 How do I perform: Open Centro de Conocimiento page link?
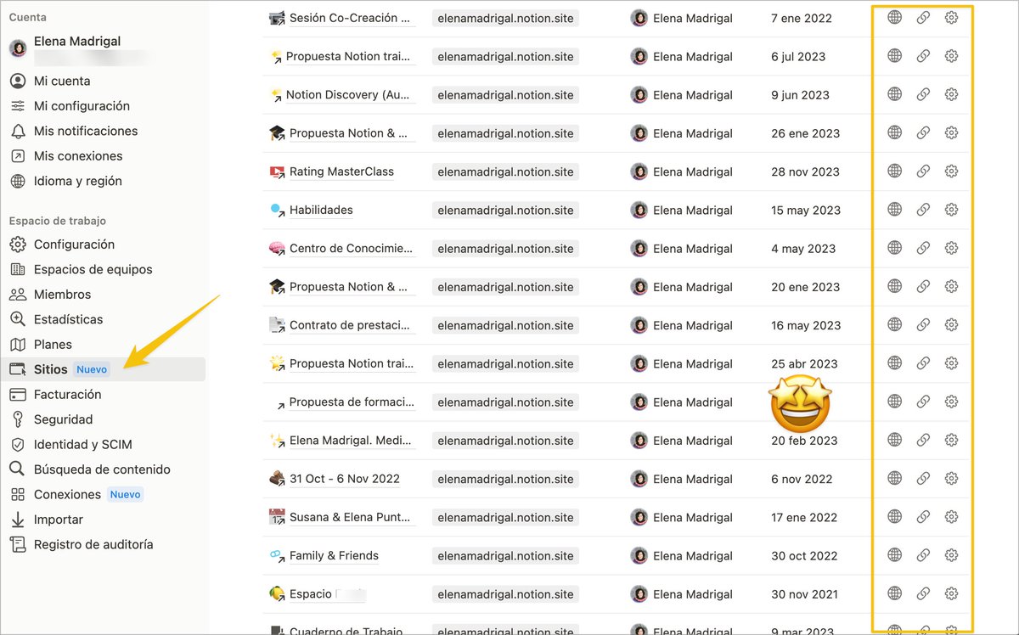351,249
